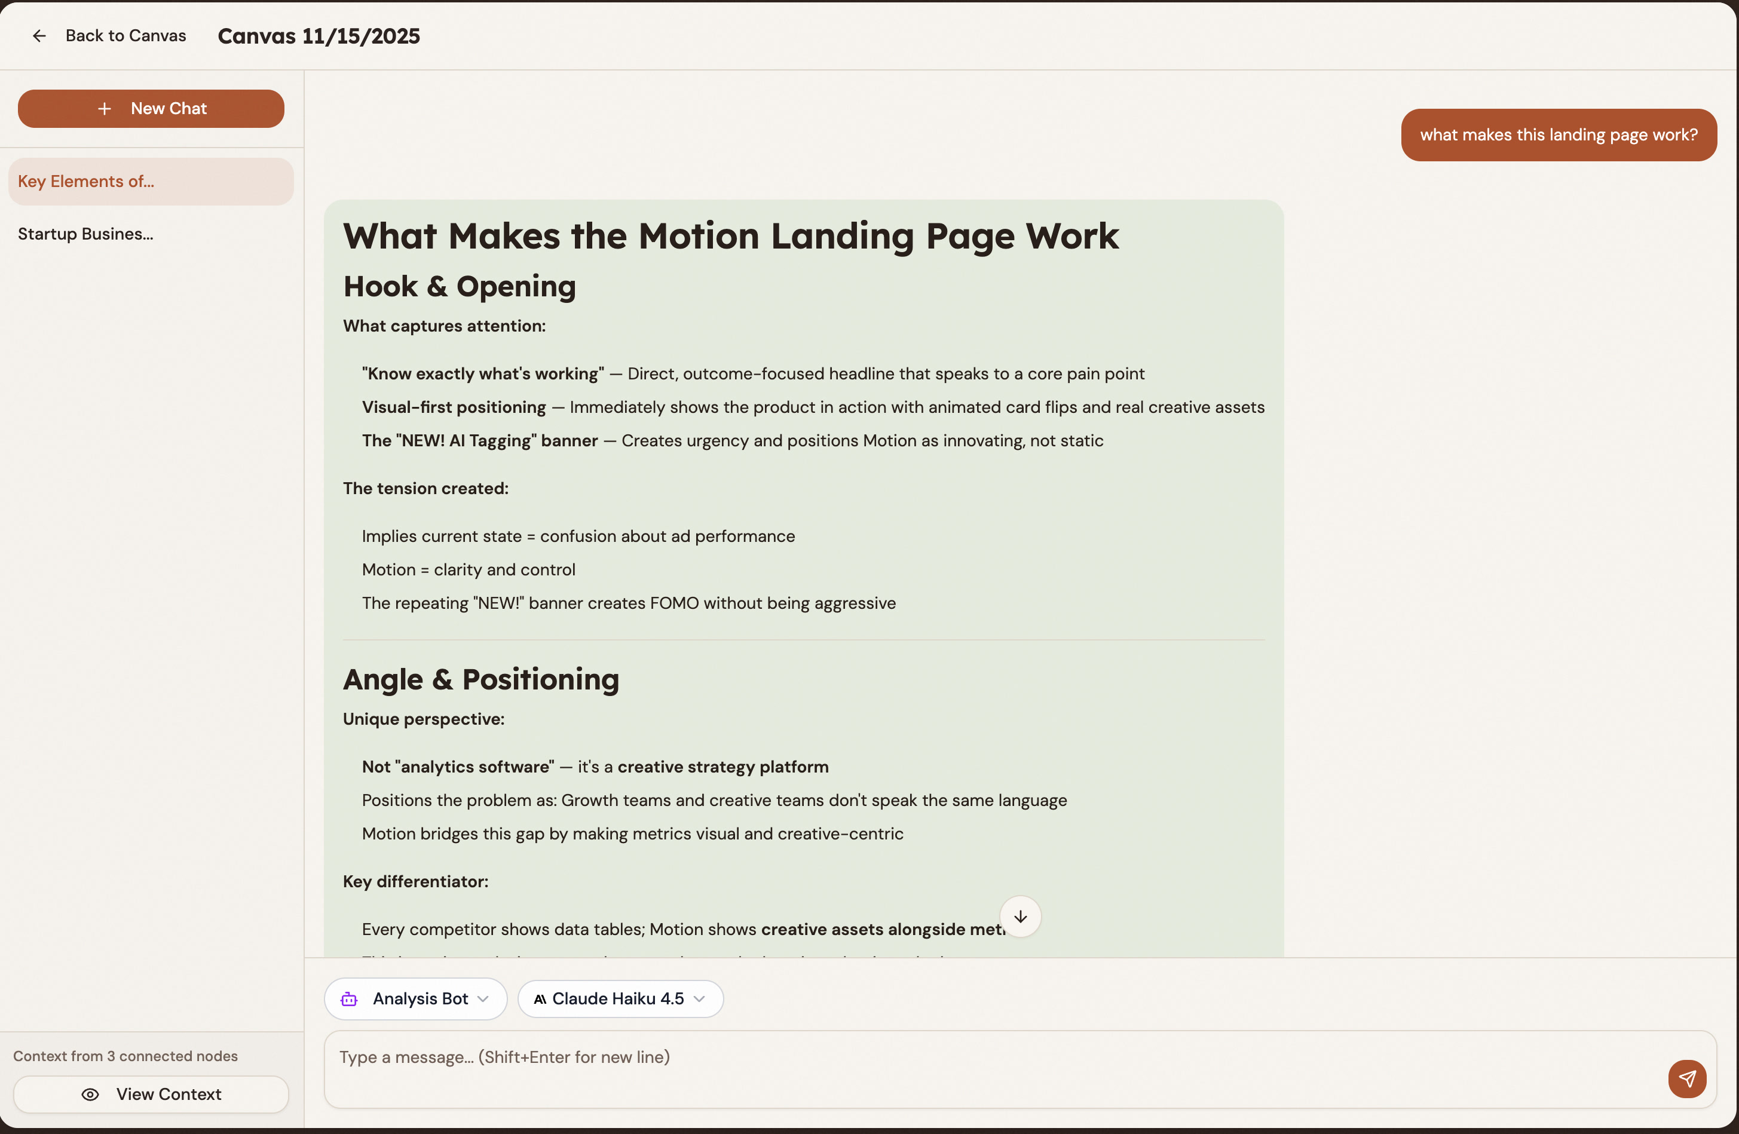Image resolution: width=1739 pixels, height=1134 pixels.
Task: Click the New Chat button
Action: pos(151,108)
